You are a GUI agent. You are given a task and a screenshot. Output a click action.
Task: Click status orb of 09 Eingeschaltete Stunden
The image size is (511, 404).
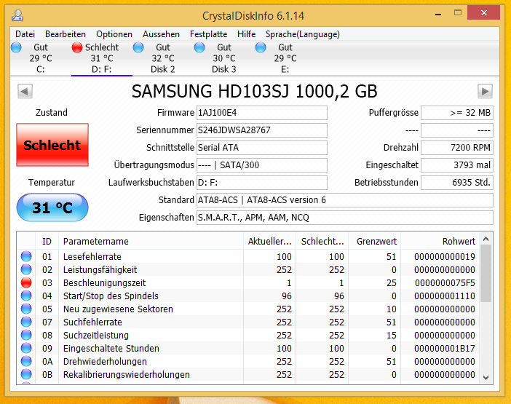(26, 348)
